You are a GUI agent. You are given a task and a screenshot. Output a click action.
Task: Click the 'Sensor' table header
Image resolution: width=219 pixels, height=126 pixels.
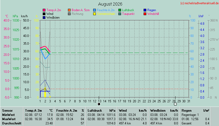pos(7,111)
